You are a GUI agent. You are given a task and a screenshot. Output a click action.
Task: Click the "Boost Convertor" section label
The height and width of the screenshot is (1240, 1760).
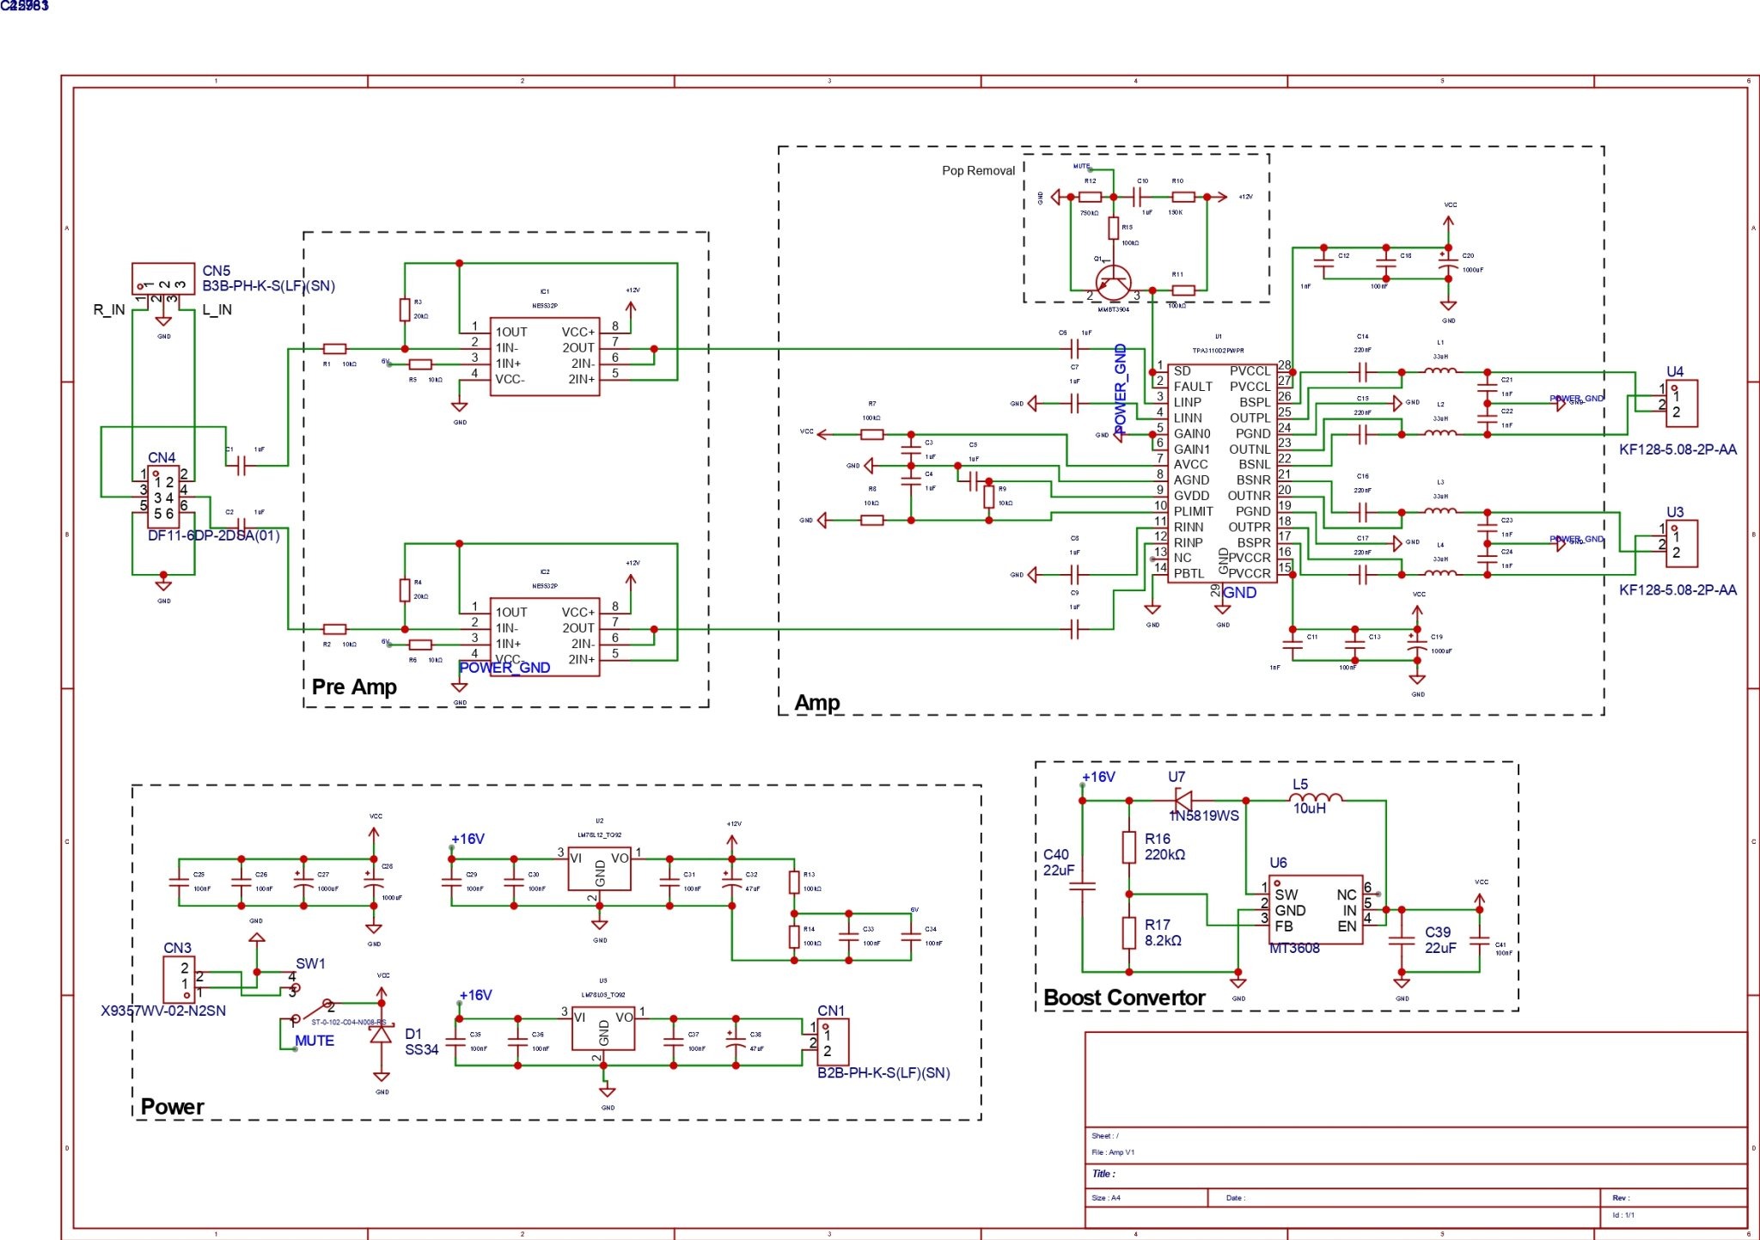tap(1124, 998)
